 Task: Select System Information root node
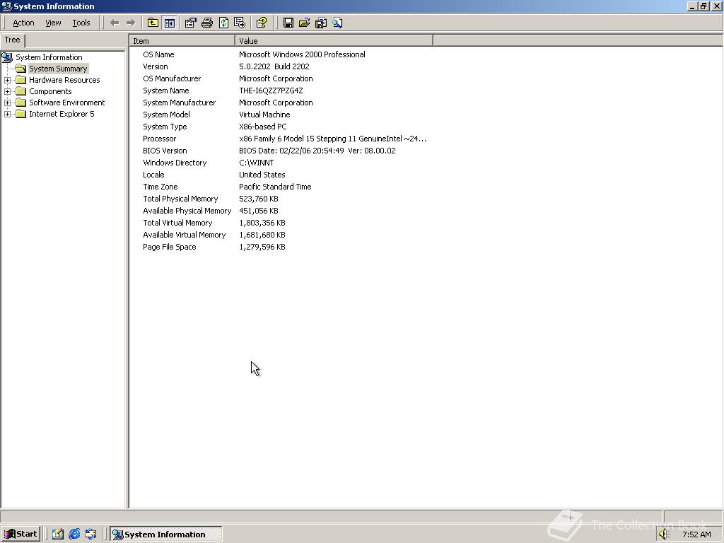point(49,57)
